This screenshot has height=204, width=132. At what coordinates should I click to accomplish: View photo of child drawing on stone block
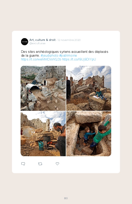point(89,88)
